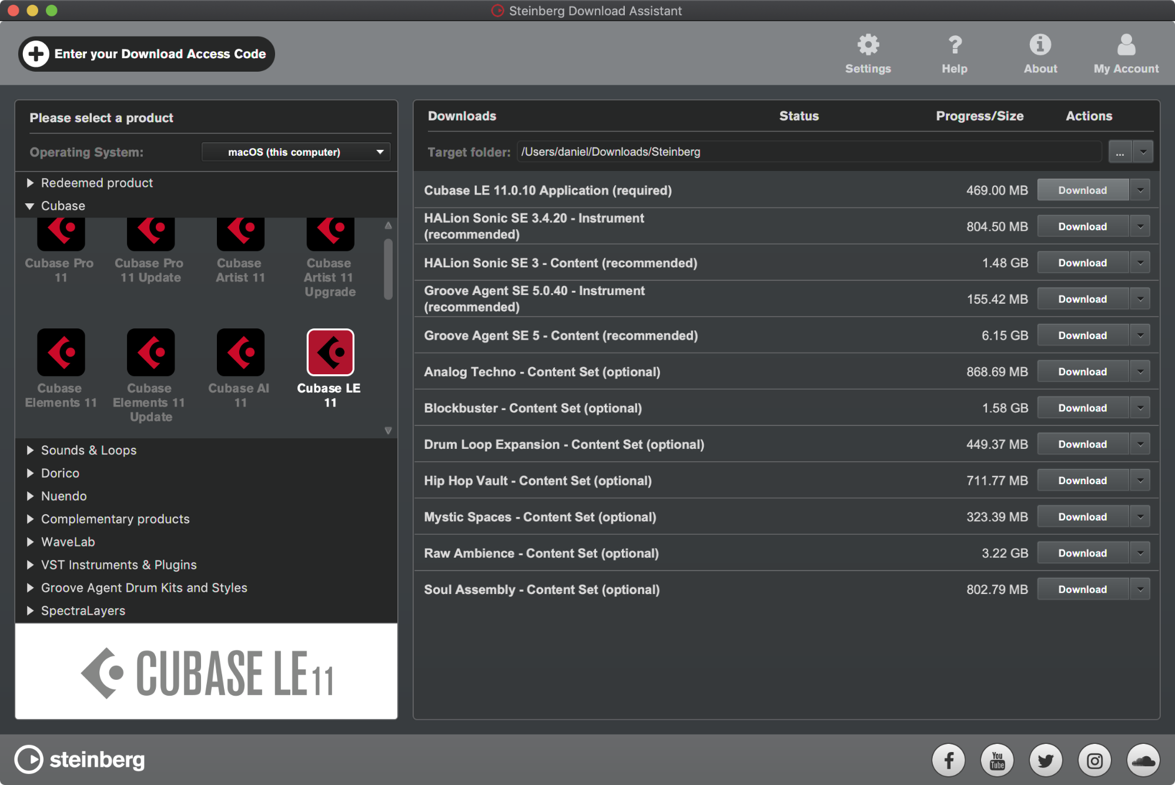
Task: Open dropdown next to Blockbuster download
Action: coord(1140,408)
